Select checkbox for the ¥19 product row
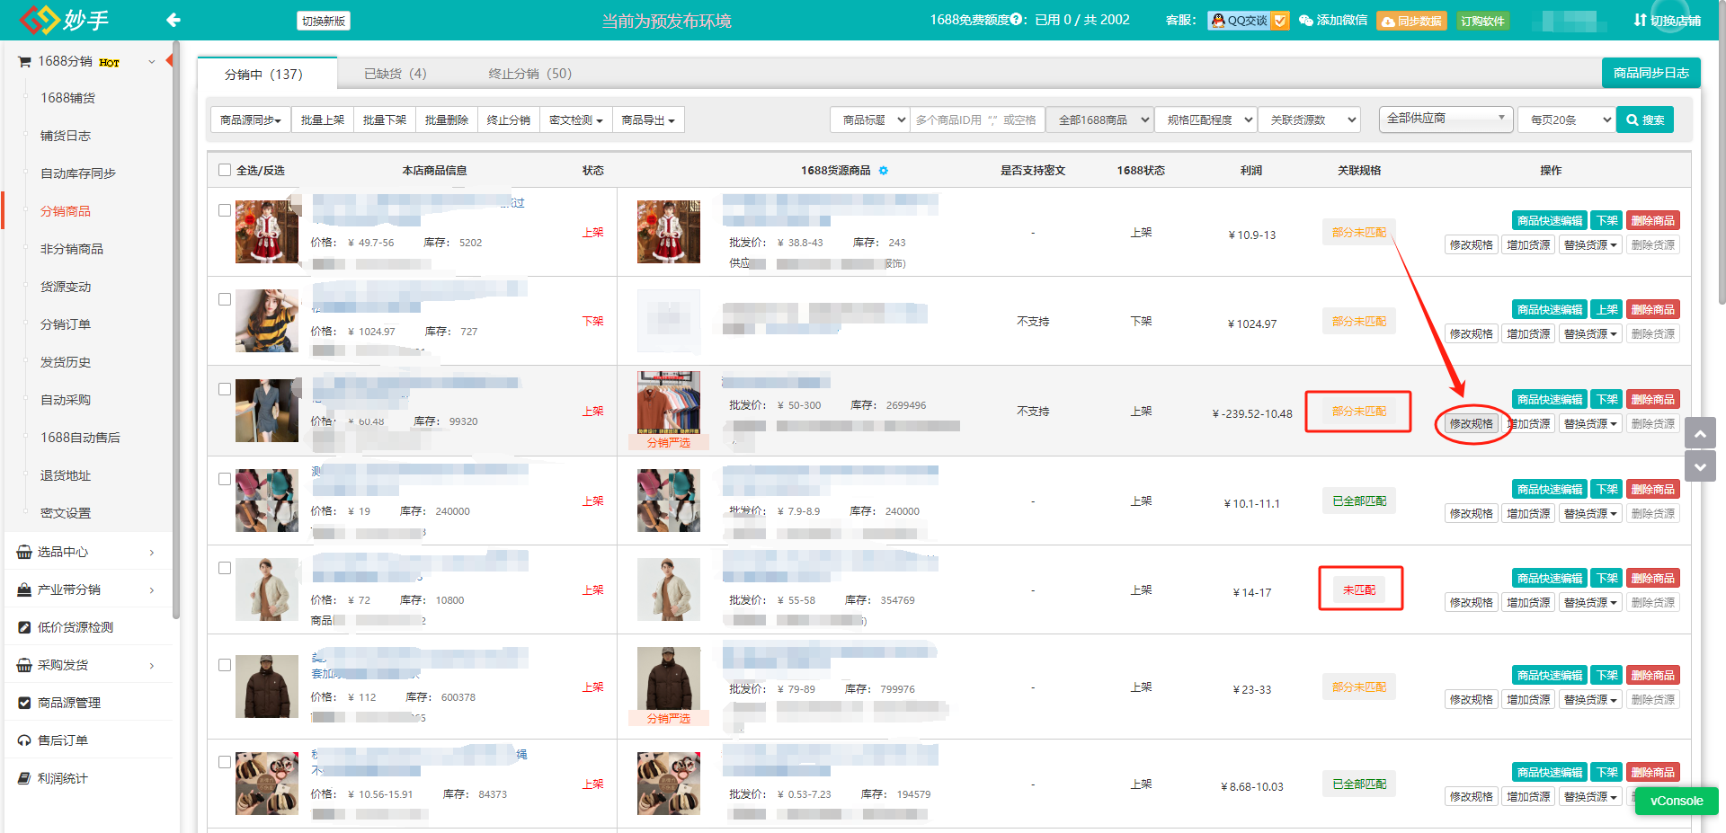Image resolution: width=1726 pixels, height=833 pixels. coord(225,479)
